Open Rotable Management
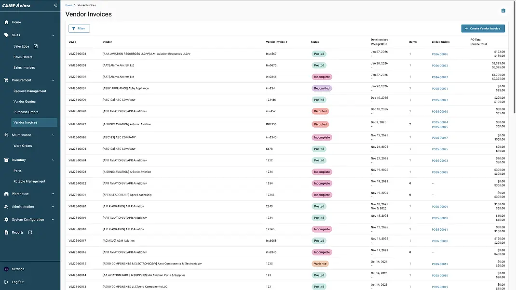 click(29, 182)
